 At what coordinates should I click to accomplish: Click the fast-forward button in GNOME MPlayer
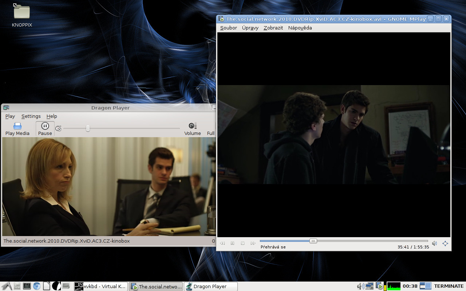tap(253, 243)
